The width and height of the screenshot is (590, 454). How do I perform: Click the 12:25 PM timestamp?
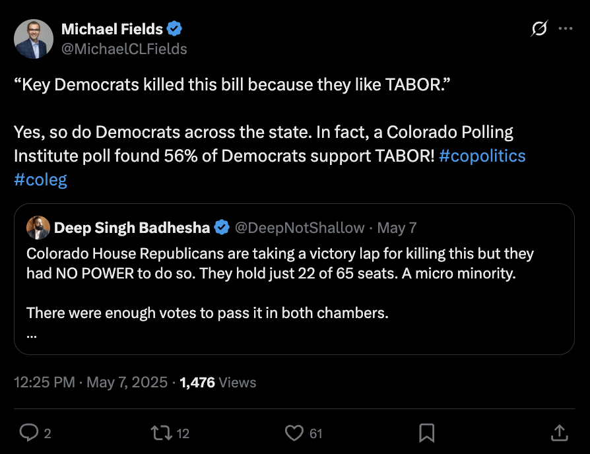[x=44, y=382]
